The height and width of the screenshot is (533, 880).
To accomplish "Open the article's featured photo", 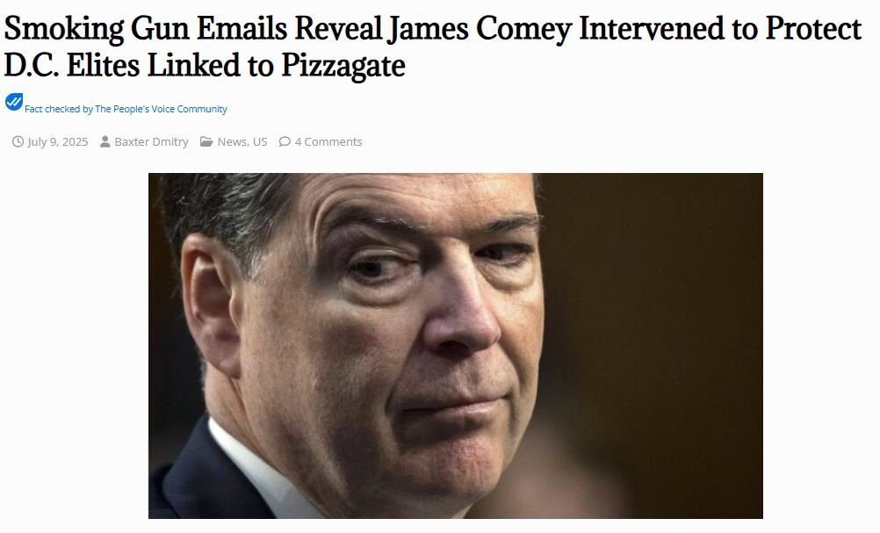I will click(x=456, y=346).
